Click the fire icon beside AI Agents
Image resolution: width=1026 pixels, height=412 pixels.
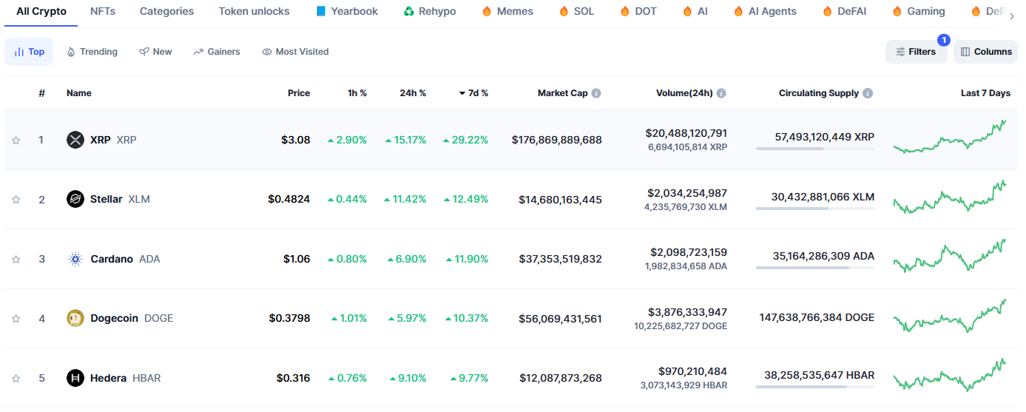(738, 12)
